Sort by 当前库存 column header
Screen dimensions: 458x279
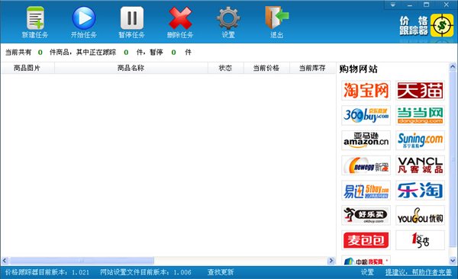pos(312,68)
